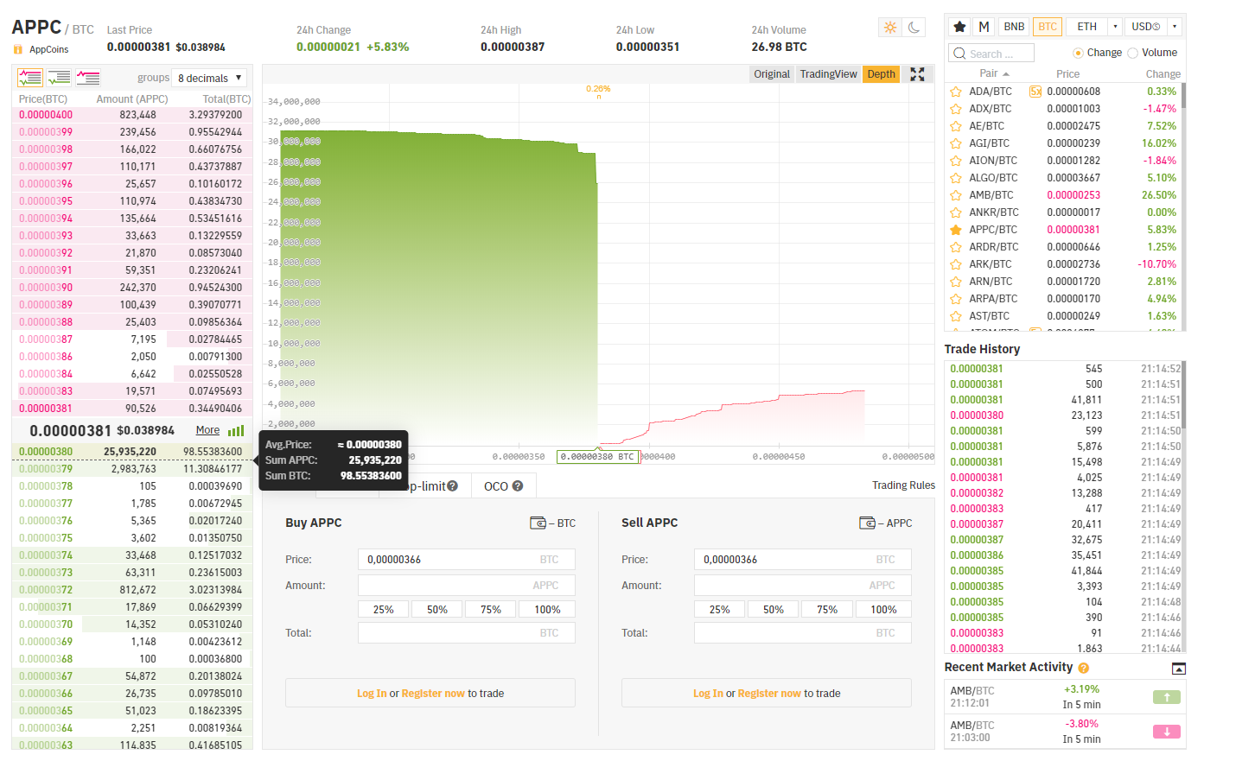Favorite the ARK/BTC pair star
This screenshot has width=1255, height=780.
956,264
